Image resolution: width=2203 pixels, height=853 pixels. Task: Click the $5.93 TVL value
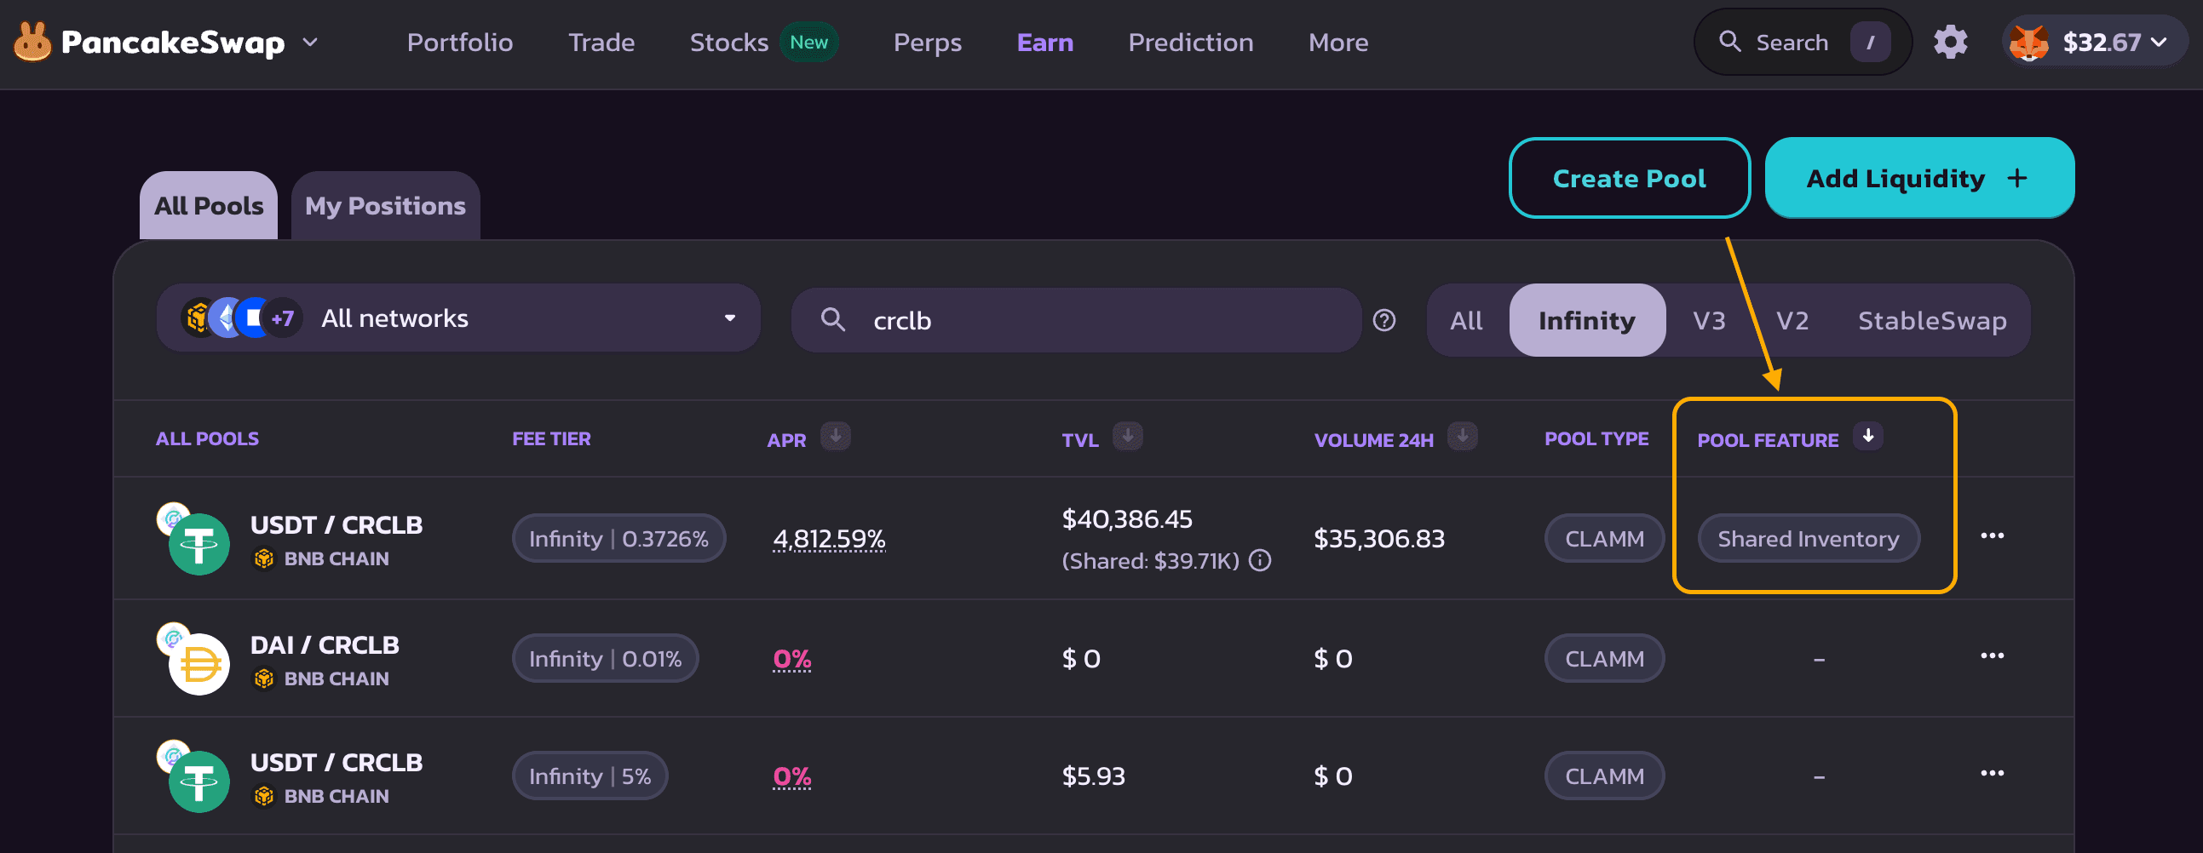1094,776
